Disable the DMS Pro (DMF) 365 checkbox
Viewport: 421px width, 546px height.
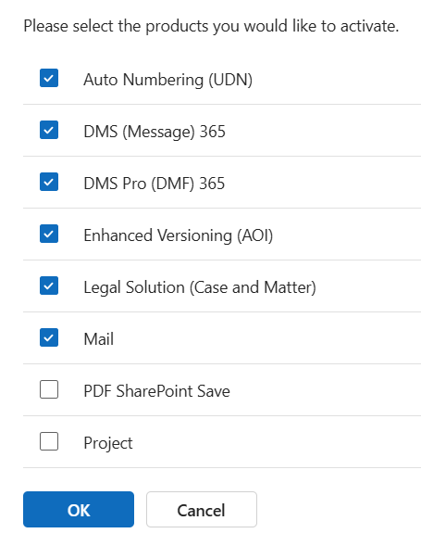click(49, 182)
